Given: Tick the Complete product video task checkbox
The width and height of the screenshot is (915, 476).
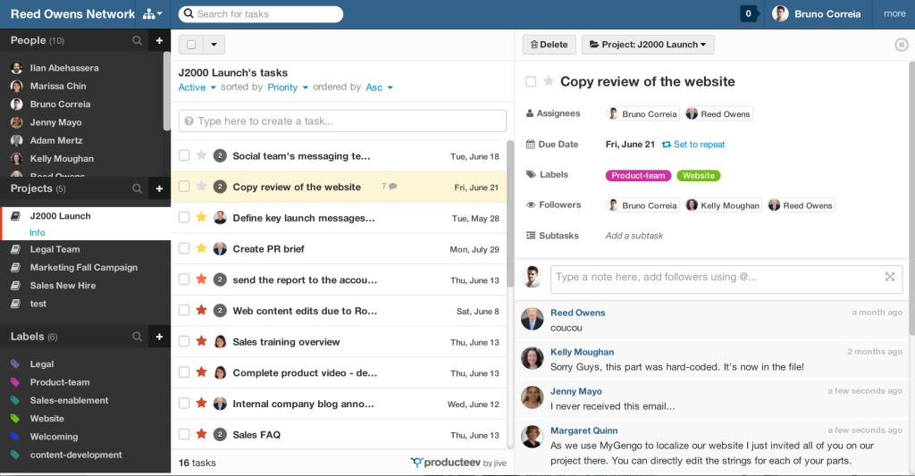Looking at the screenshot, I should 184,372.
